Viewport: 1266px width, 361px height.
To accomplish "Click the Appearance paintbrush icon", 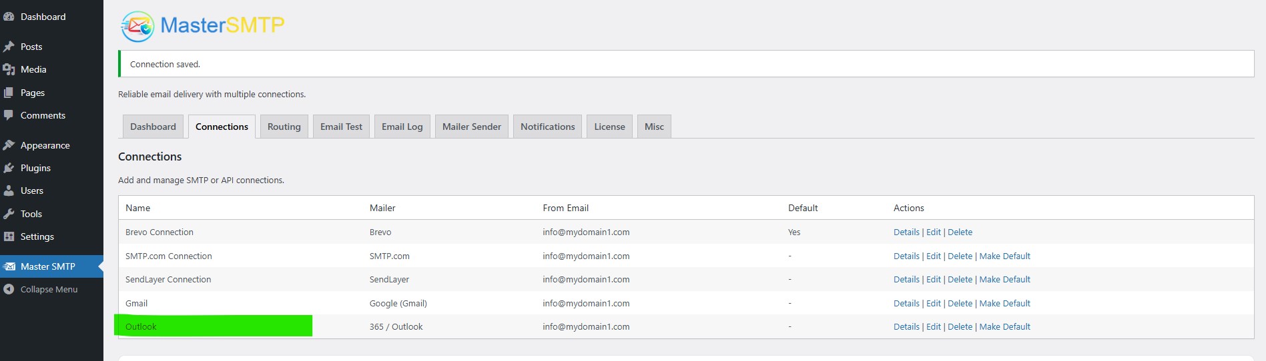I will (9, 145).
